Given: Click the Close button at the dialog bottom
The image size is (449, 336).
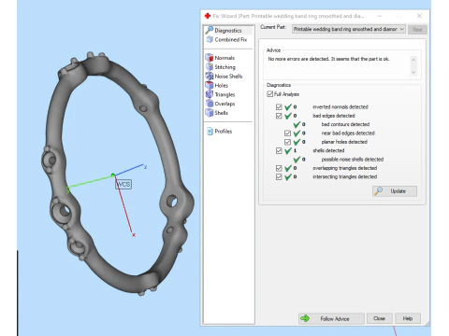Looking at the screenshot, I should coord(379,318).
